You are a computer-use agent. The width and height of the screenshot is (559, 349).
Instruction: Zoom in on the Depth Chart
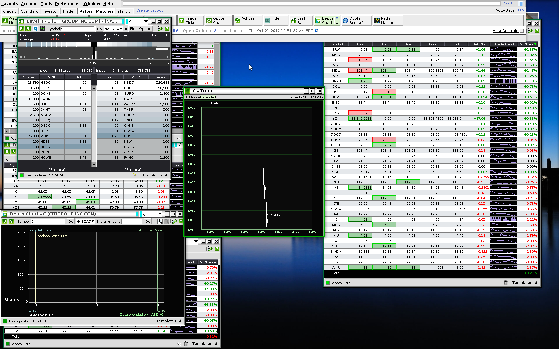[160, 221]
